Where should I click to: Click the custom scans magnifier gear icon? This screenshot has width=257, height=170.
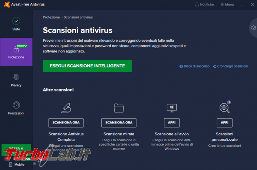click(x=225, y=108)
